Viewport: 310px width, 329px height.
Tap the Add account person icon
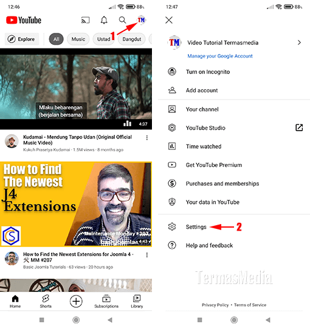172,90
